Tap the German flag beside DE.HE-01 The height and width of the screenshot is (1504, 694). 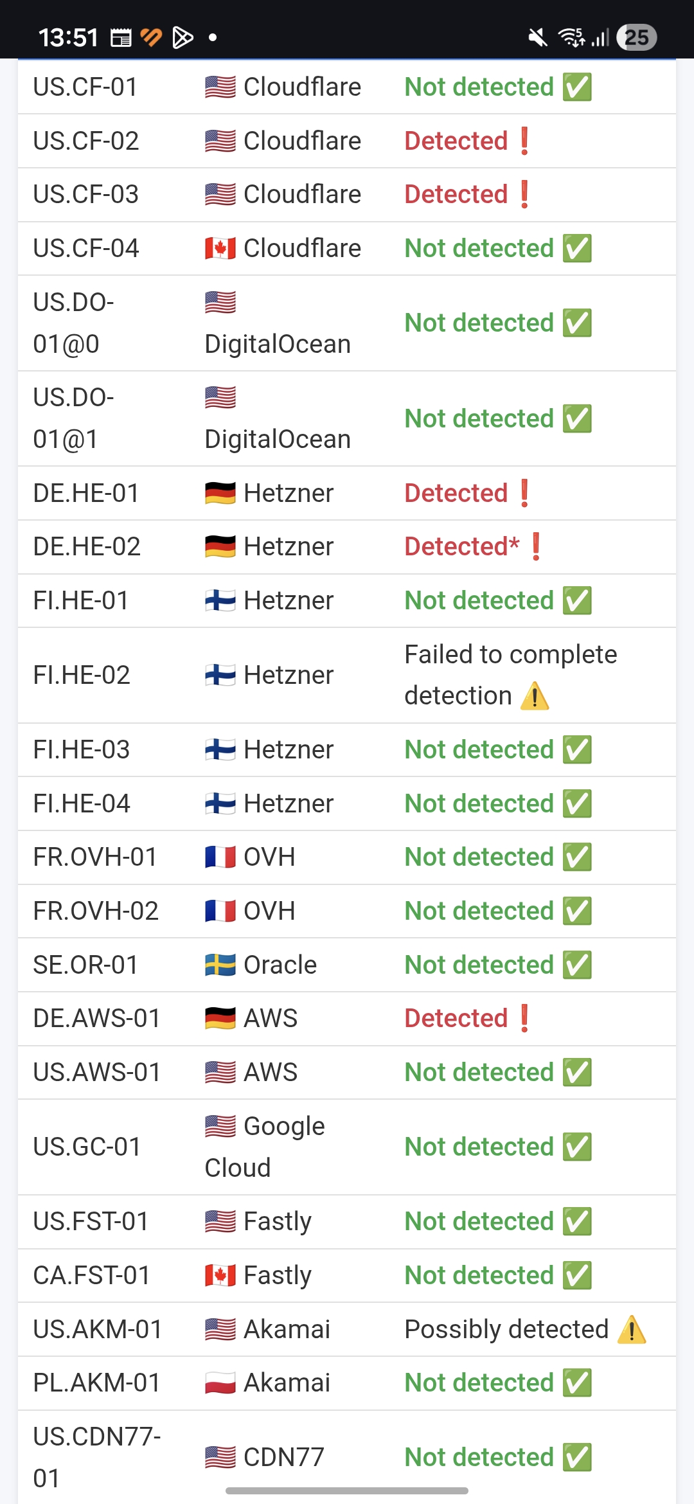click(x=220, y=493)
